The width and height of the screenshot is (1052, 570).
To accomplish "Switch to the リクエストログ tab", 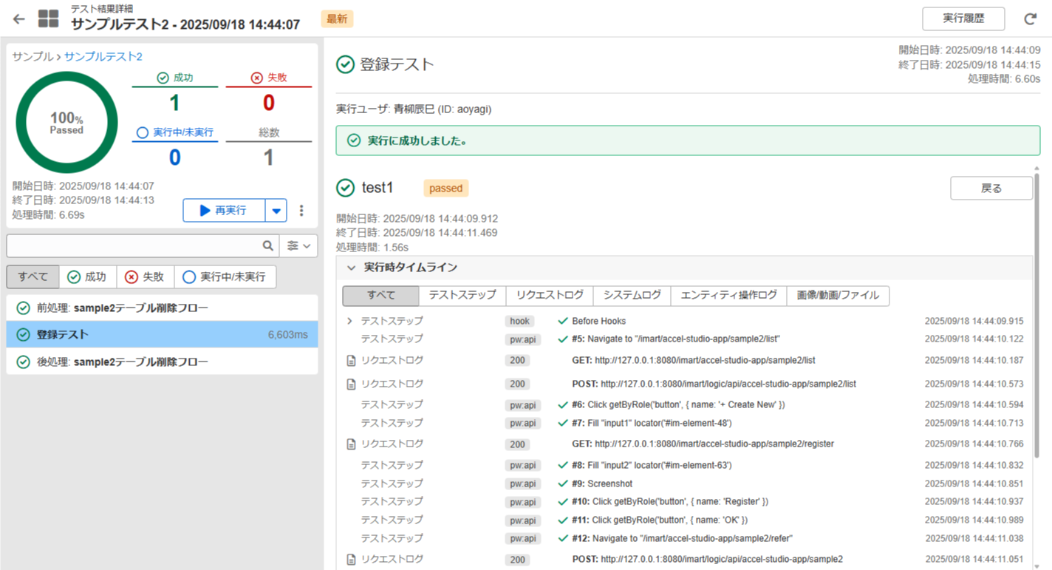I will click(550, 296).
